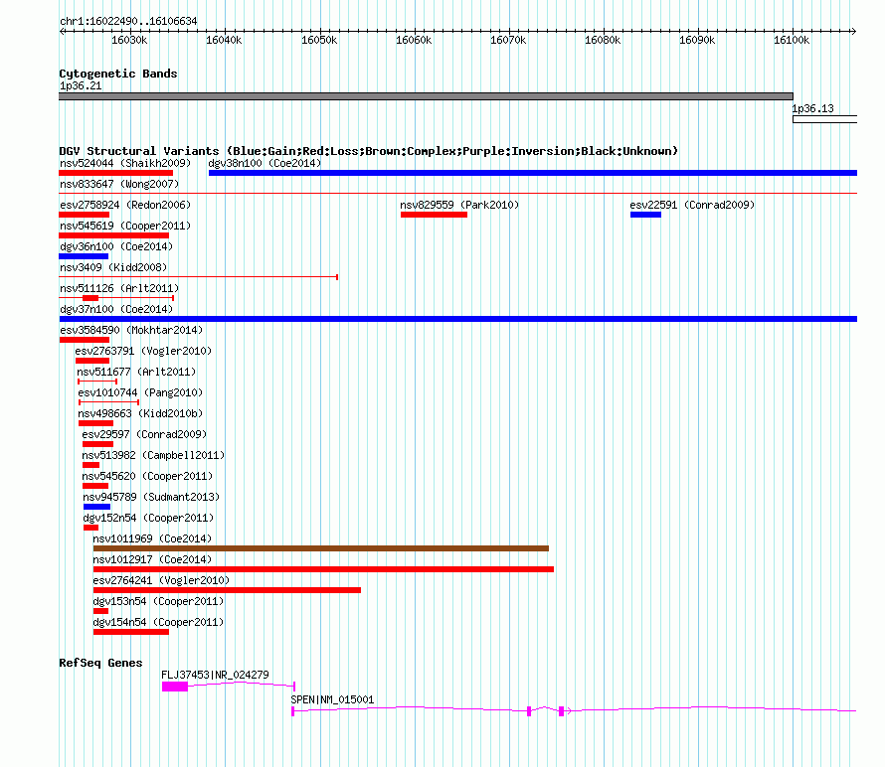This screenshot has width=885, height=767.
Task: Click the dgv36n100 (Coe2014) label
Action: point(116,246)
